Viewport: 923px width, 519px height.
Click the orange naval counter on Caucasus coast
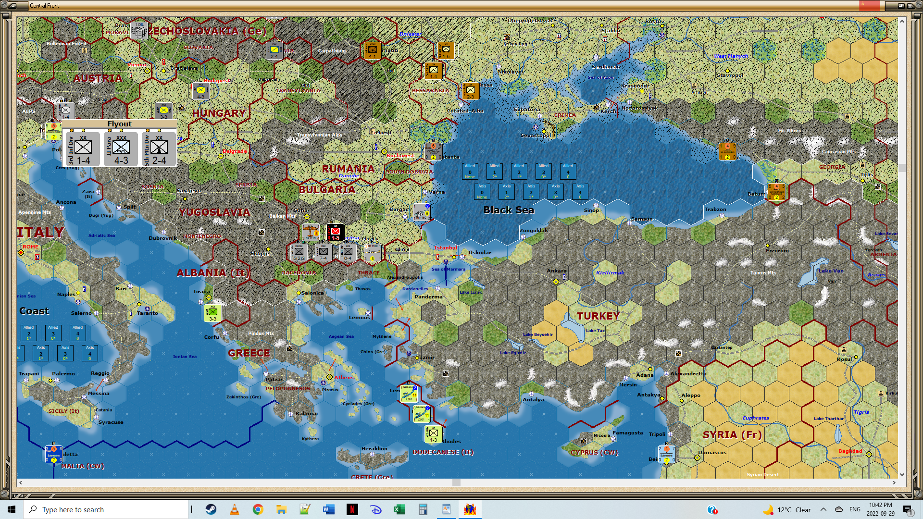pos(727,151)
